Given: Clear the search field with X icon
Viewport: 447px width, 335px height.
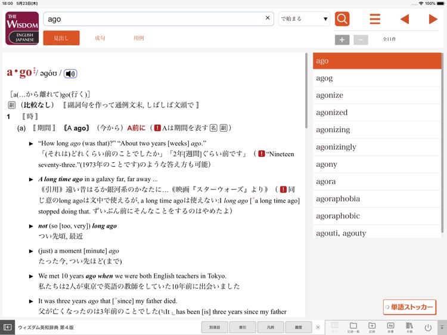Looking at the screenshot, I should click(x=268, y=18).
